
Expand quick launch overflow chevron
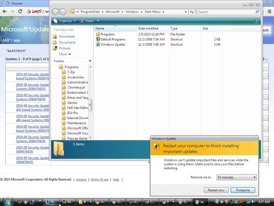pyautogui.click(x=40, y=201)
